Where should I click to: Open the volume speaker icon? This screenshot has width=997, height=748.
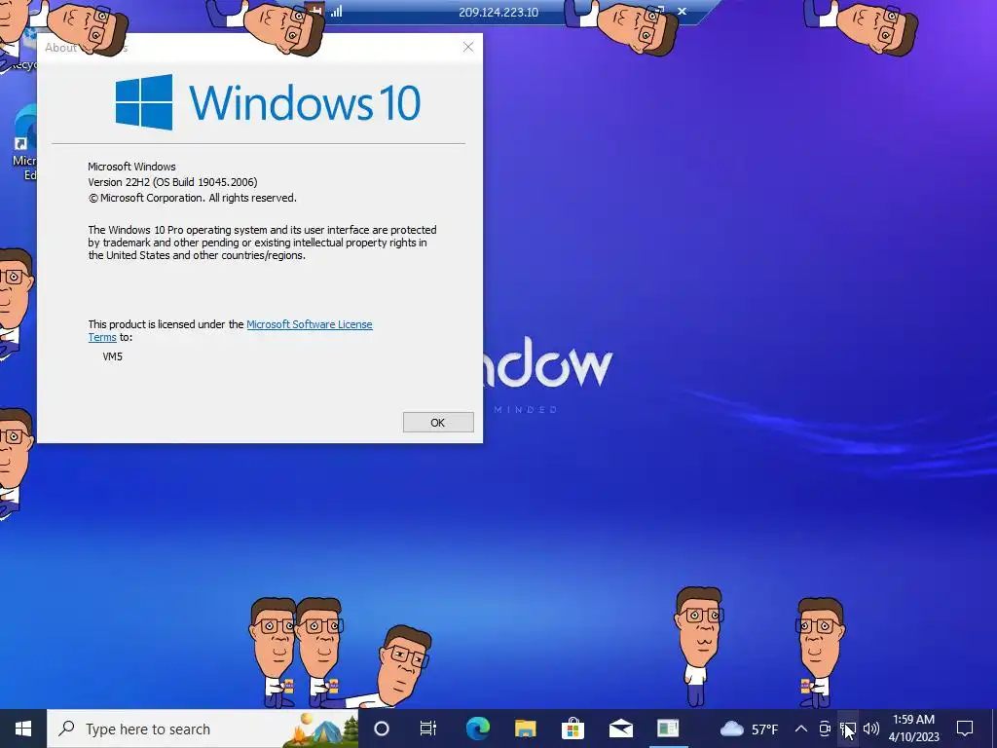(x=871, y=729)
